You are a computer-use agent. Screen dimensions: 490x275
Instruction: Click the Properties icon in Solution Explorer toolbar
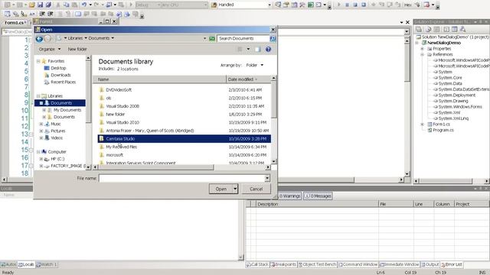[419, 29]
